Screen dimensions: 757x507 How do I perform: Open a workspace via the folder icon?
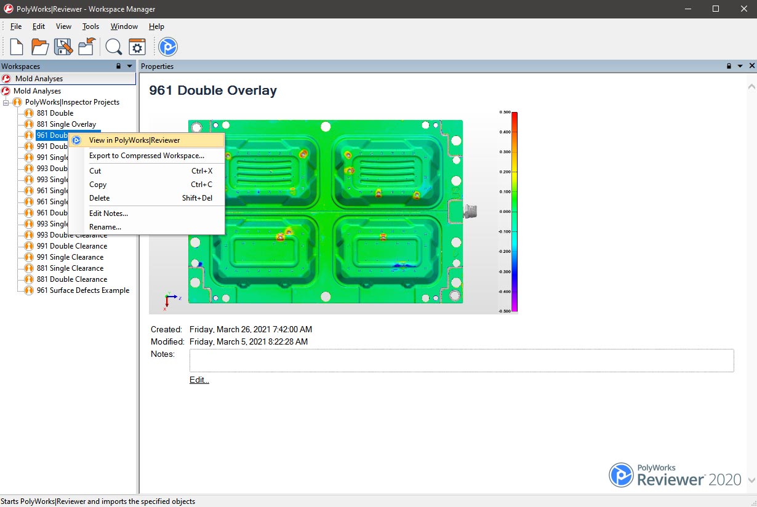tap(40, 47)
